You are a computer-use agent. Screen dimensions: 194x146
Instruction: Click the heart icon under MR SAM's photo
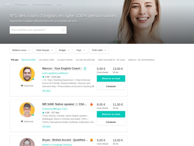pyautogui.click(x=22, y=121)
